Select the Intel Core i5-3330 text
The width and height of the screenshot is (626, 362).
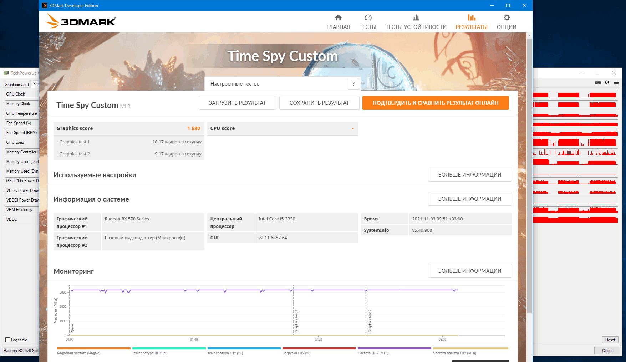(277, 219)
